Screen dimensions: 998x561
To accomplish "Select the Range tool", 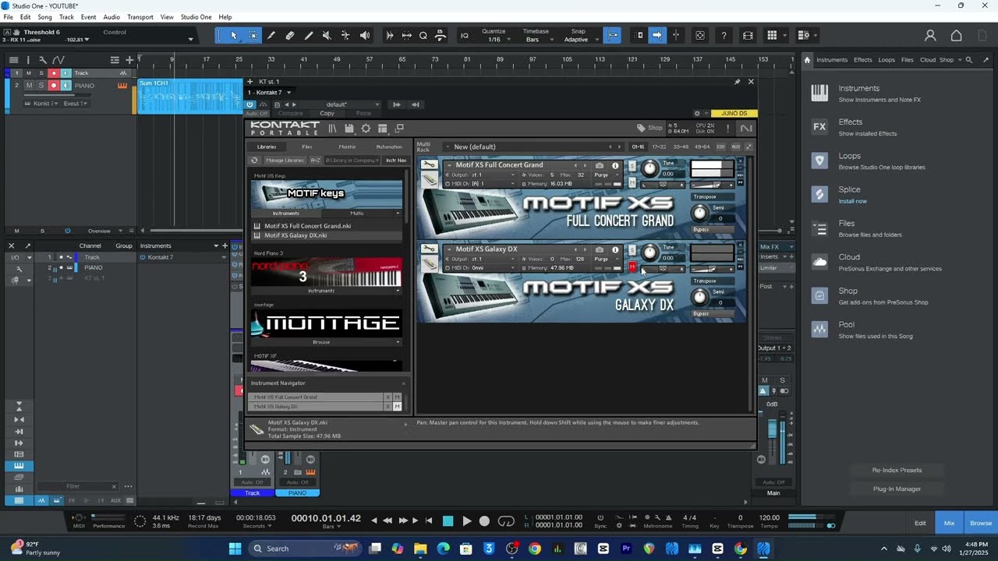I will [253, 35].
